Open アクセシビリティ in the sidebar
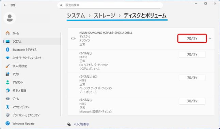 32,107
